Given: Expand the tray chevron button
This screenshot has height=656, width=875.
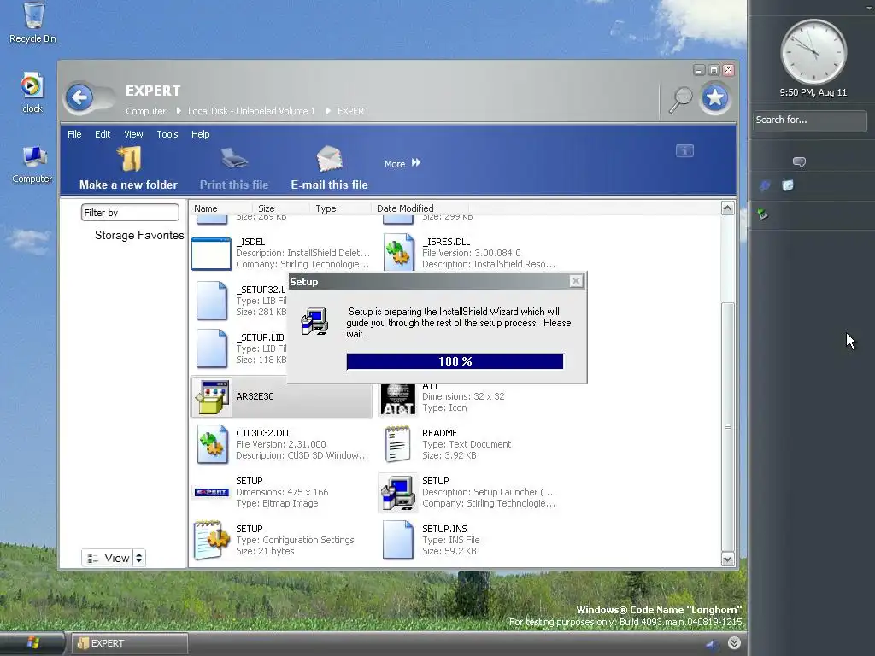Looking at the screenshot, I should tap(734, 643).
